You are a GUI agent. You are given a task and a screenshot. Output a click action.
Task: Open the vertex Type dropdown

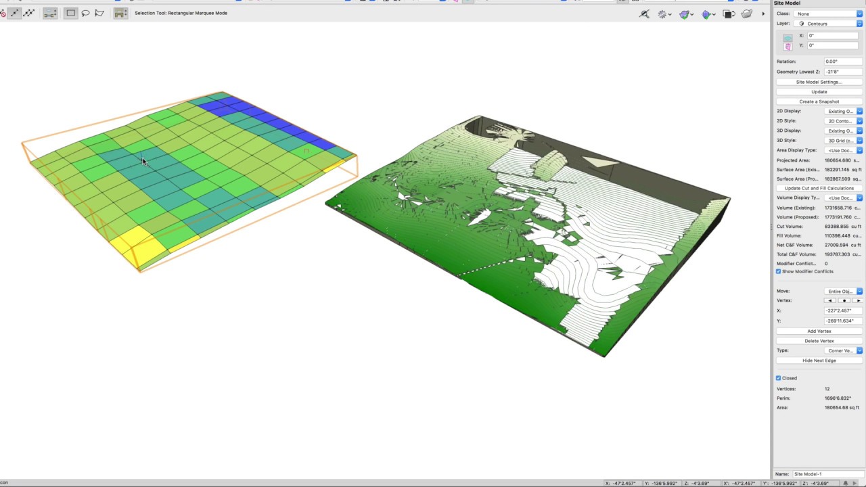(844, 350)
